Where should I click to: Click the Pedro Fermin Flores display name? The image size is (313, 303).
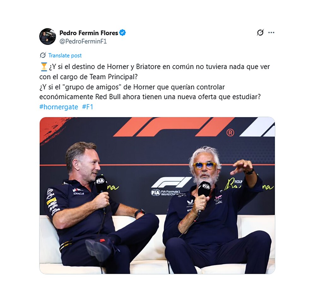pyautogui.click(x=89, y=33)
